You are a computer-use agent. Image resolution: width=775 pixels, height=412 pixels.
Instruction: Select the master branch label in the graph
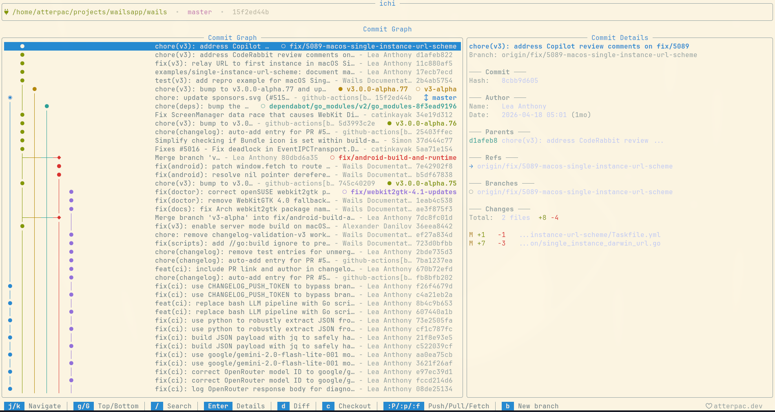coord(445,97)
